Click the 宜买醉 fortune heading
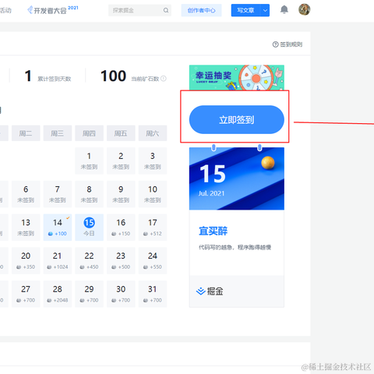The width and height of the screenshot is (374, 374). pyautogui.click(x=213, y=231)
